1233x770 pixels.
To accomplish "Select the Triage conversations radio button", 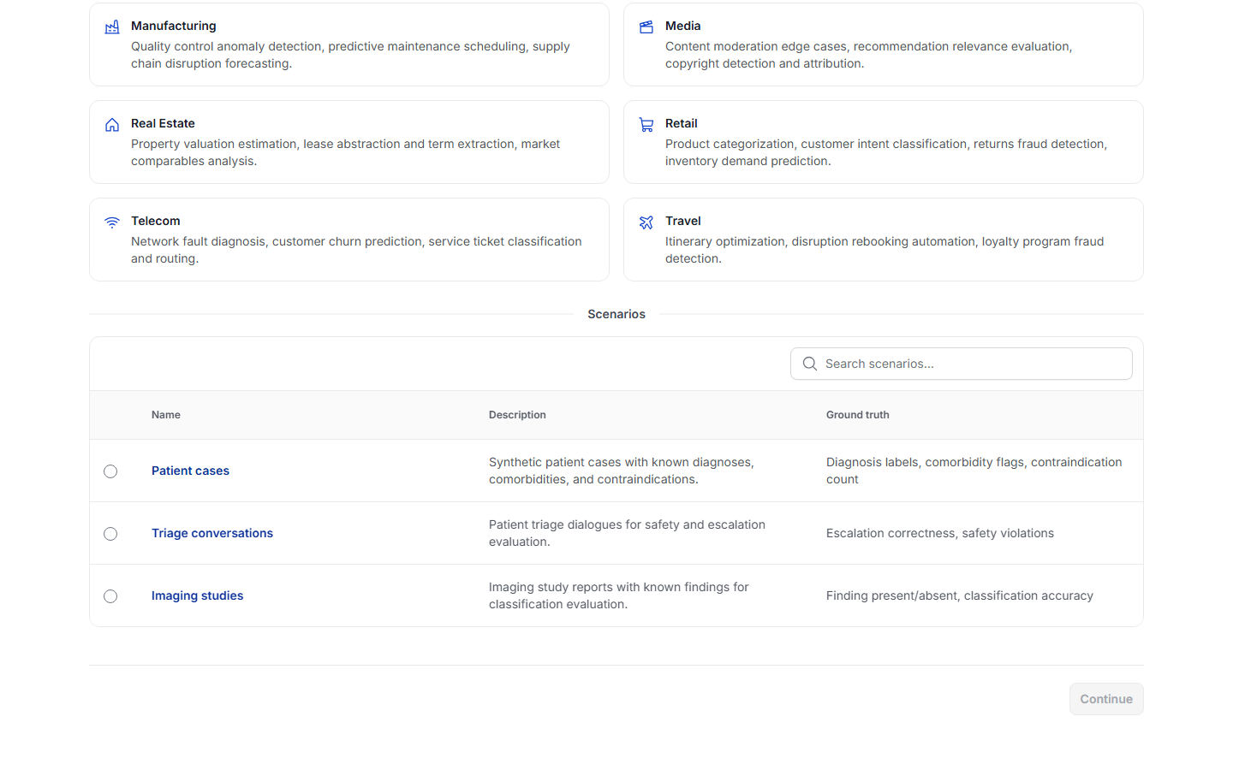I will 110,534.
